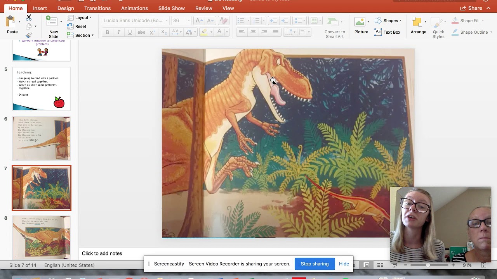
Task: Adjust the zoom slider handle
Action: click(427, 265)
